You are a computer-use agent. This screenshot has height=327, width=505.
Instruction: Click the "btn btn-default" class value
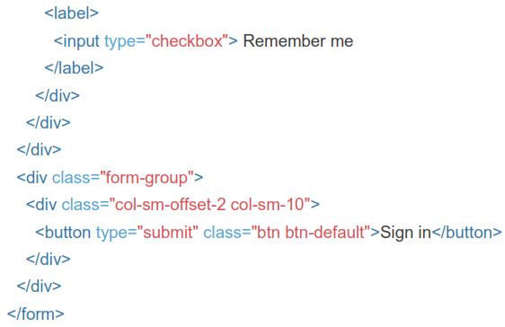tap(311, 233)
